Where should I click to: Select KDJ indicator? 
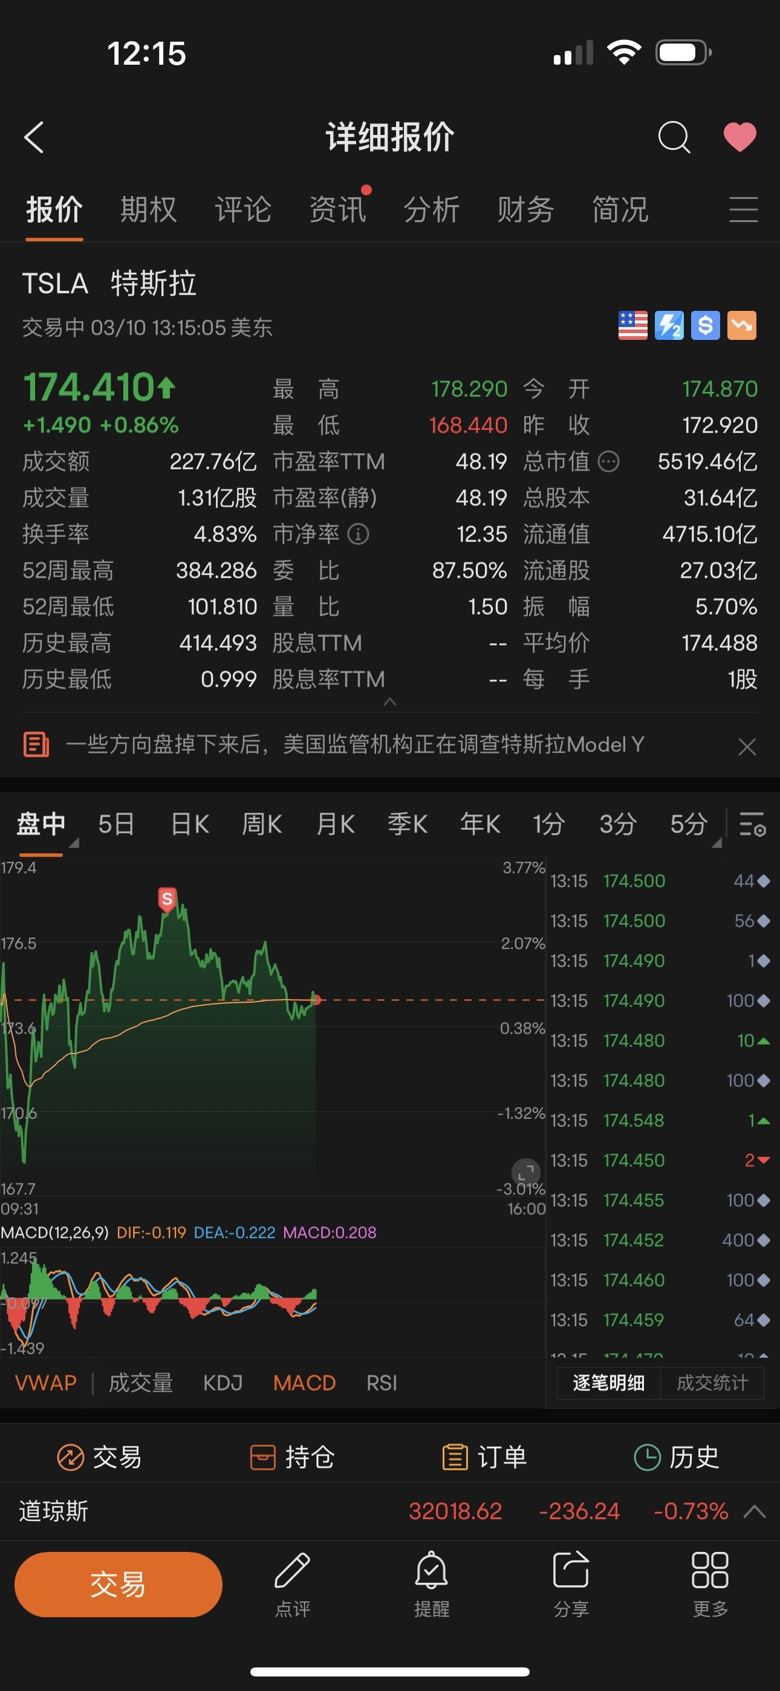coord(223,1383)
